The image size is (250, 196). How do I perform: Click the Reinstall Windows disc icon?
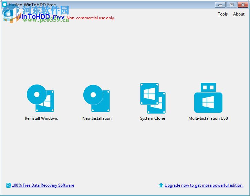40,98
